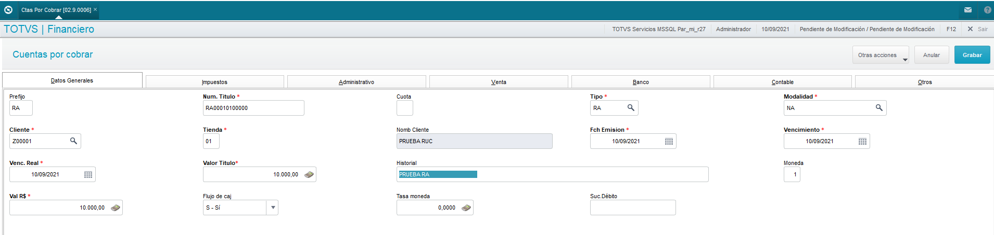994x235 pixels.
Task: Click the Prefijo input field
Action: point(21,108)
